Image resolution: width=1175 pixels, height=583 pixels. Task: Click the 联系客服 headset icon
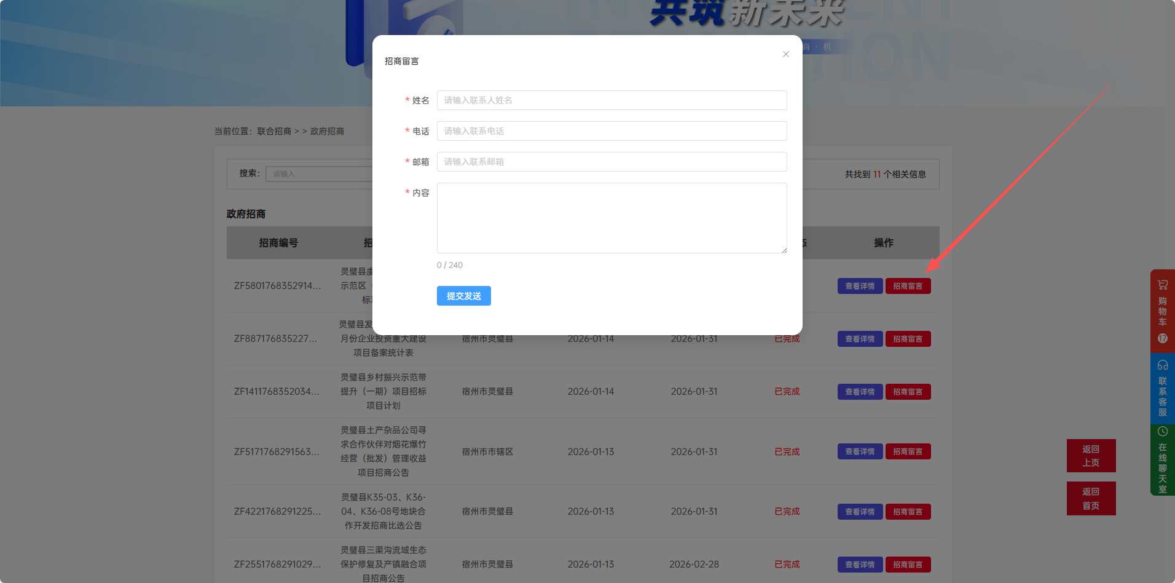1162,365
